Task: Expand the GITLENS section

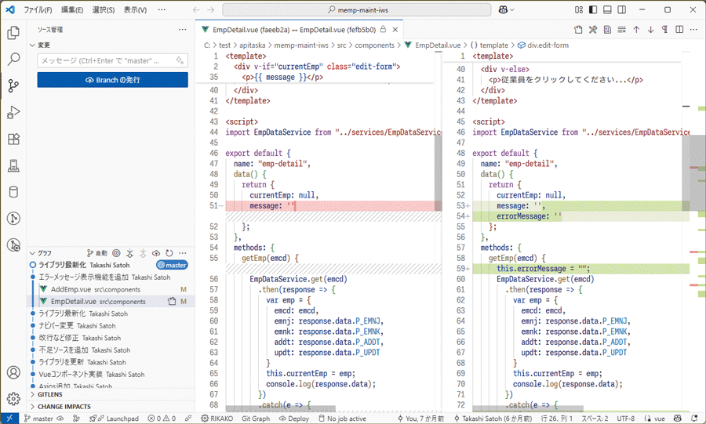Action: click(50, 394)
